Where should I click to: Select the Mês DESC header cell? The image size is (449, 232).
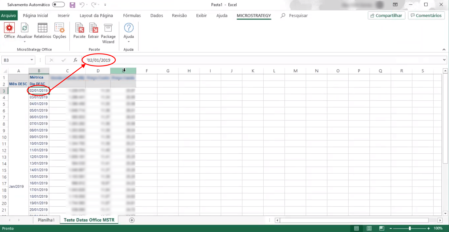[19, 84]
